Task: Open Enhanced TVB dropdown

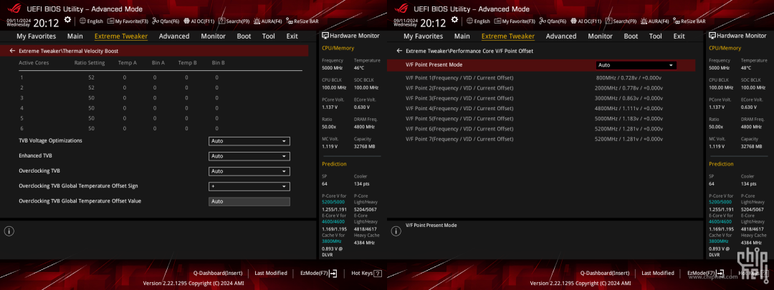Action: 249,156
